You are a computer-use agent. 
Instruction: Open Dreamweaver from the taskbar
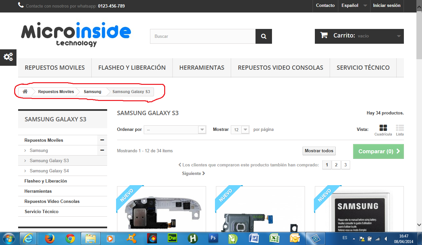point(172,238)
